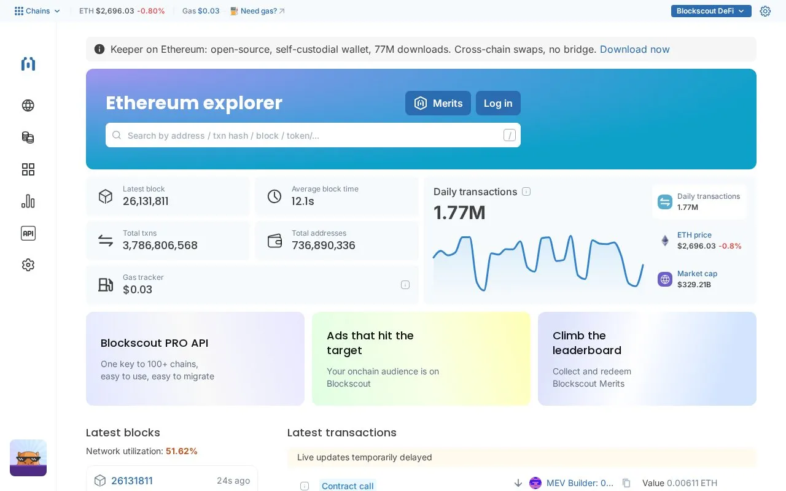This screenshot has height=491, width=786.
Task: Click the Ethereum diamond icon
Action: [x=665, y=241]
